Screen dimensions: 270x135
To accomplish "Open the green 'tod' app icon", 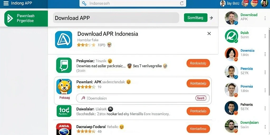I will [x=64, y=111].
